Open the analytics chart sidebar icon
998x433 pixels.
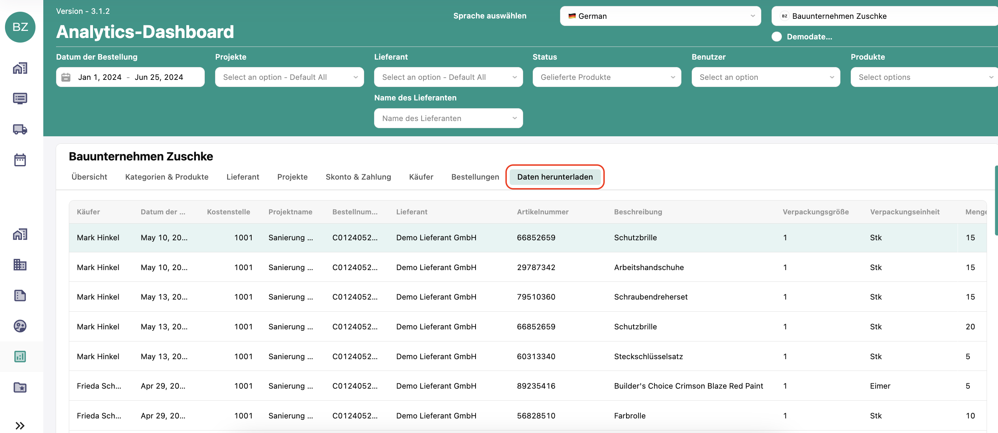(20, 357)
